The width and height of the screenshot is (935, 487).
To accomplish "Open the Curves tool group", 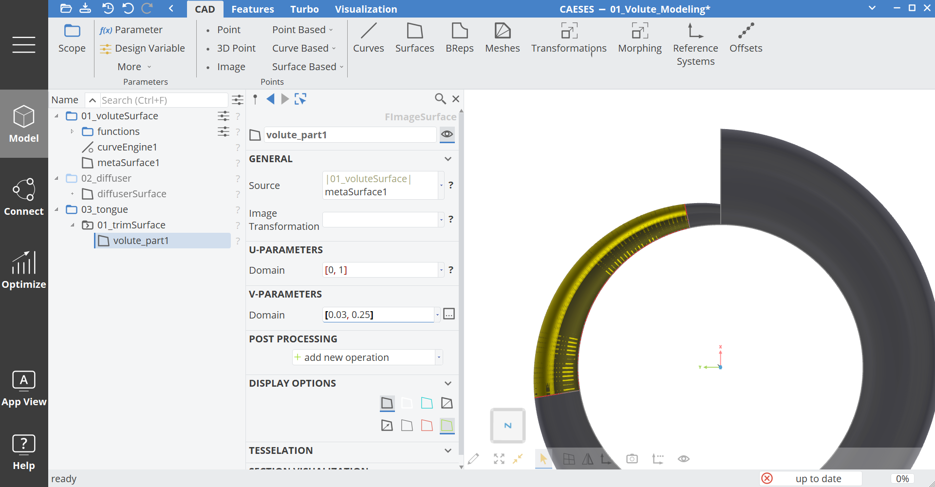I will pos(369,38).
